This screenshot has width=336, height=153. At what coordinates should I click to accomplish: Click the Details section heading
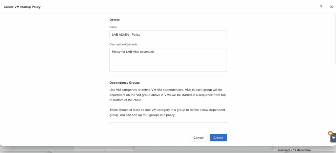point(115,20)
